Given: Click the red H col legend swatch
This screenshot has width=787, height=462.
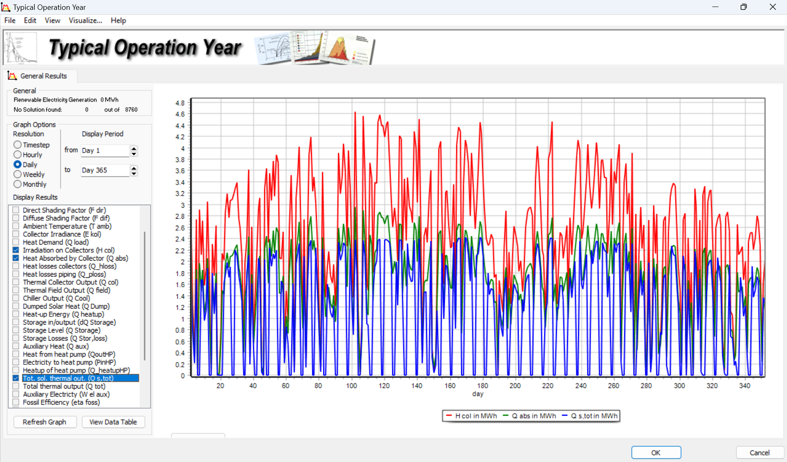Looking at the screenshot, I should click(449, 416).
